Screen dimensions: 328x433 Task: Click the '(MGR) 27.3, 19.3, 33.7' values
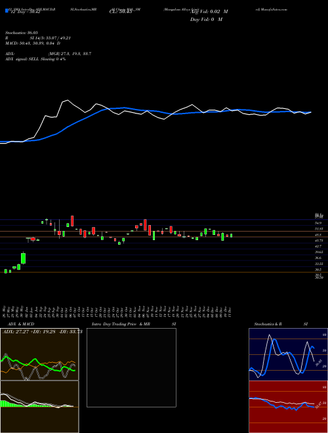[70, 54]
